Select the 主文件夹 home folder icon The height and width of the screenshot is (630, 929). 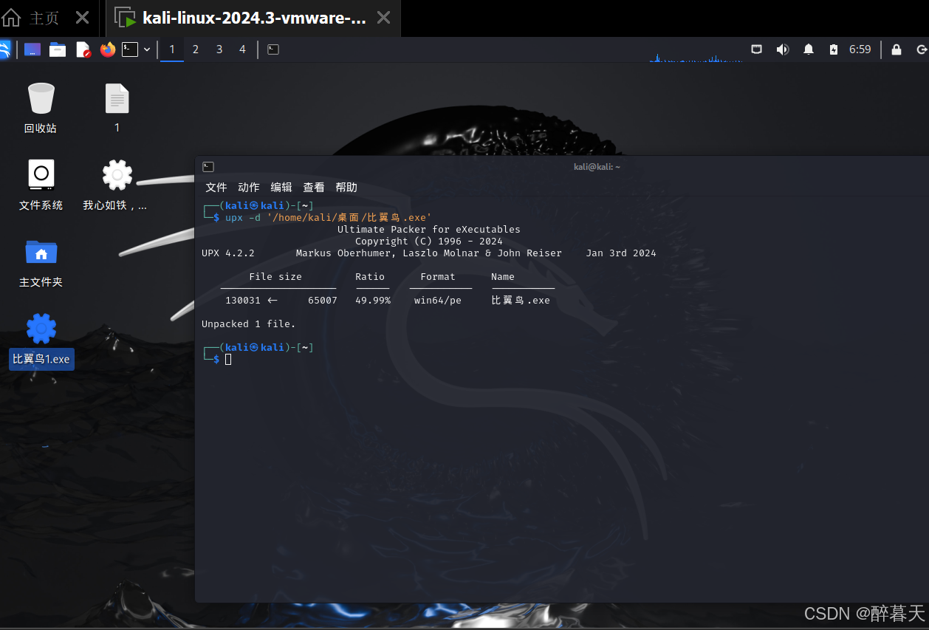(41, 262)
